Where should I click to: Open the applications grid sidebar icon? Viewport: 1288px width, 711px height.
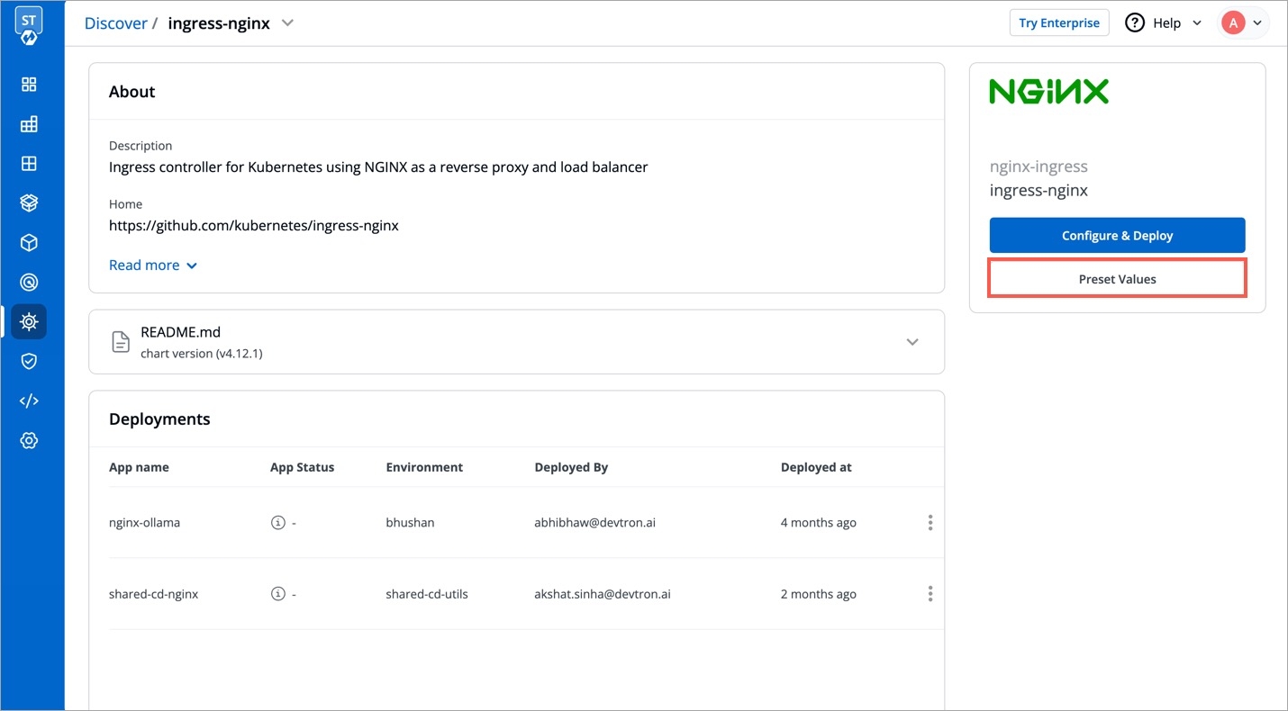tap(29, 85)
